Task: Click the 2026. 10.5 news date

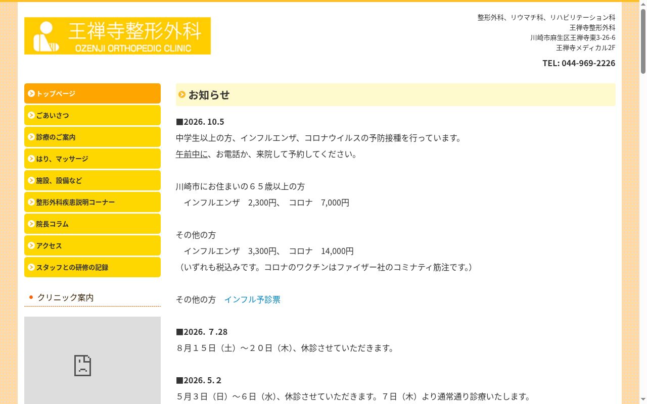Action: [x=200, y=122]
